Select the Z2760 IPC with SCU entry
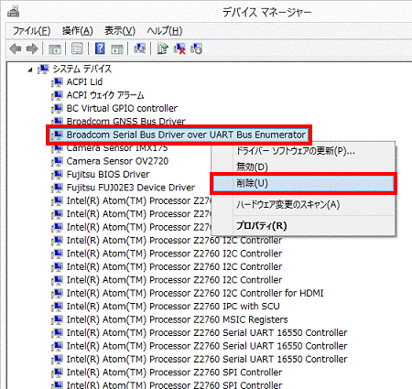The width and height of the screenshot is (412, 389). point(173,306)
